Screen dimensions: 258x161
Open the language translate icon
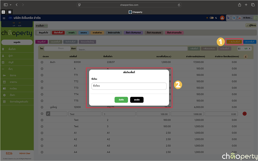click(x=229, y=18)
